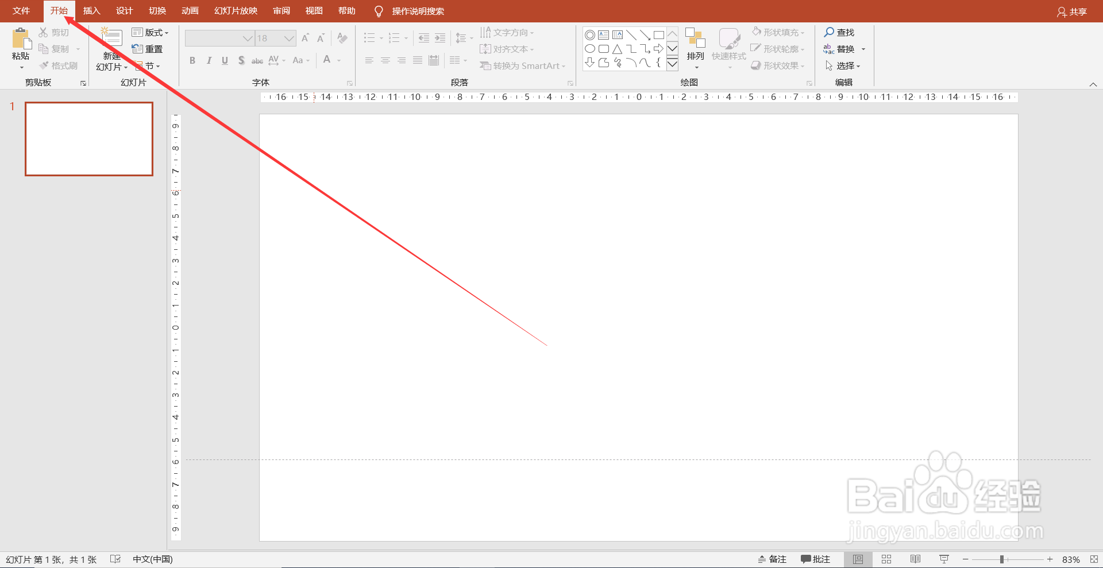This screenshot has width=1103, height=568.
Task: Click the Copy icon
Action: pos(43,49)
